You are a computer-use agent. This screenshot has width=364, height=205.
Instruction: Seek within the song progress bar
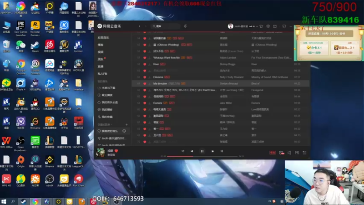point(202,156)
